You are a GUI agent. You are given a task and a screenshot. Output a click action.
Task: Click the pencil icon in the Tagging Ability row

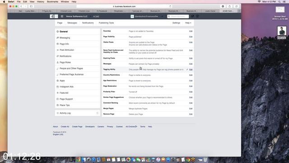click(x=187, y=69)
